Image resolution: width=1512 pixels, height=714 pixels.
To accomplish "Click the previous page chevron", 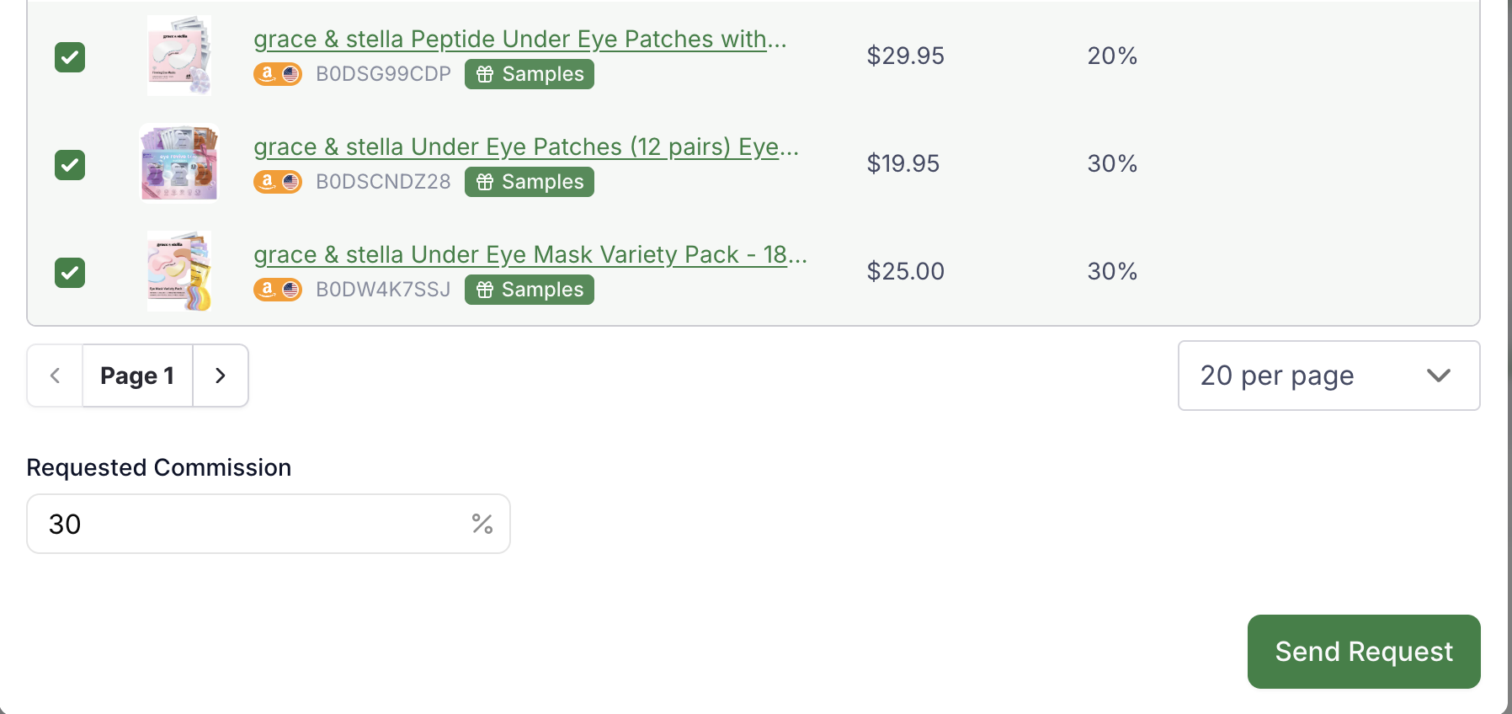I will tap(54, 376).
